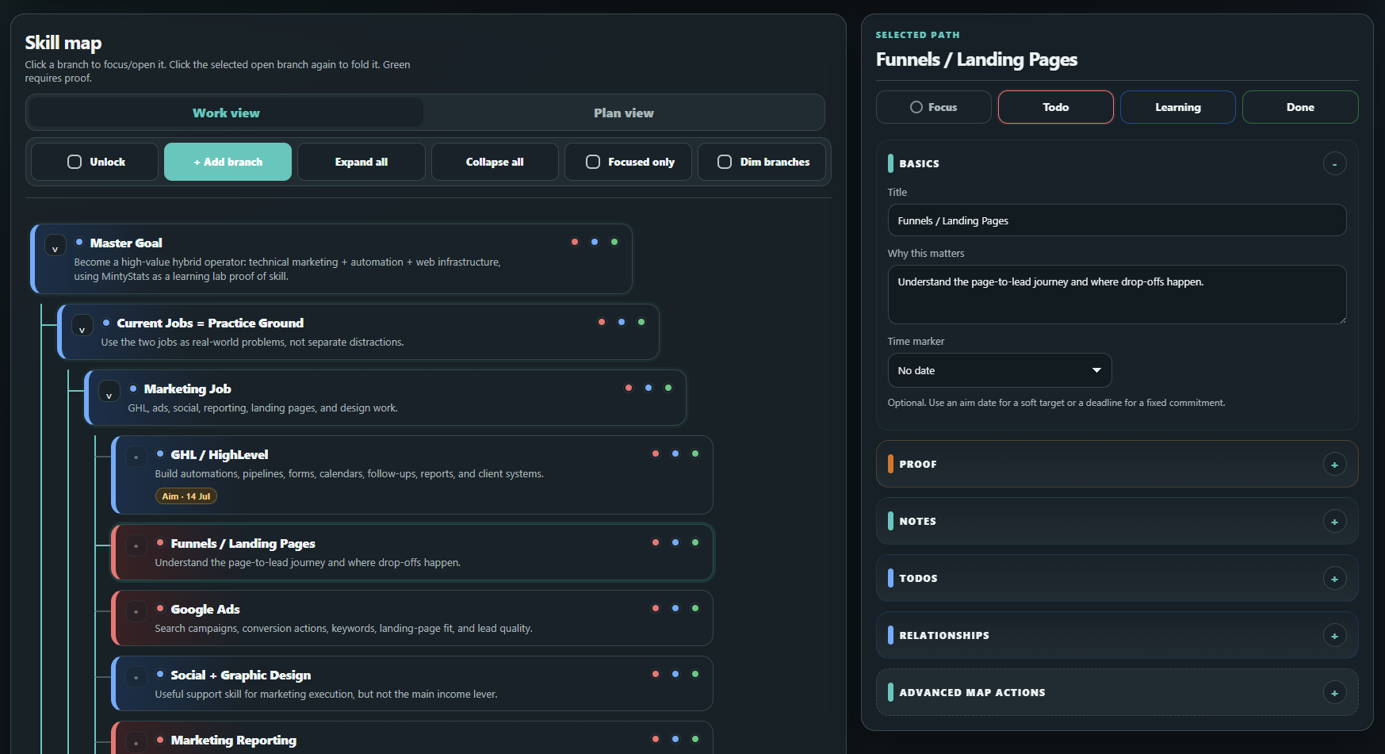Mark selected path as Learning
Viewport: 1385px width, 754px height.
tap(1177, 107)
